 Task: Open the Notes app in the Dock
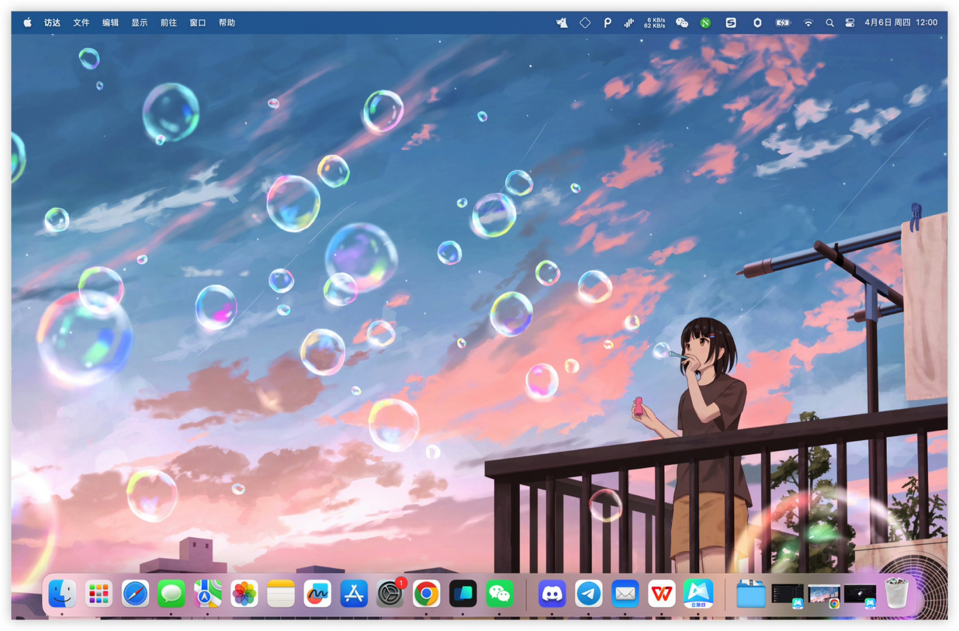281,594
